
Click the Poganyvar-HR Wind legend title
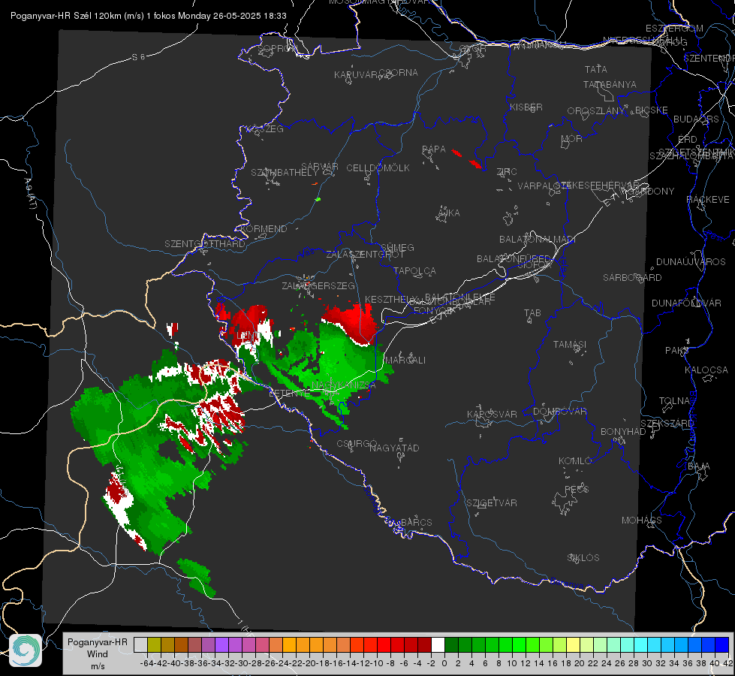[98, 653]
